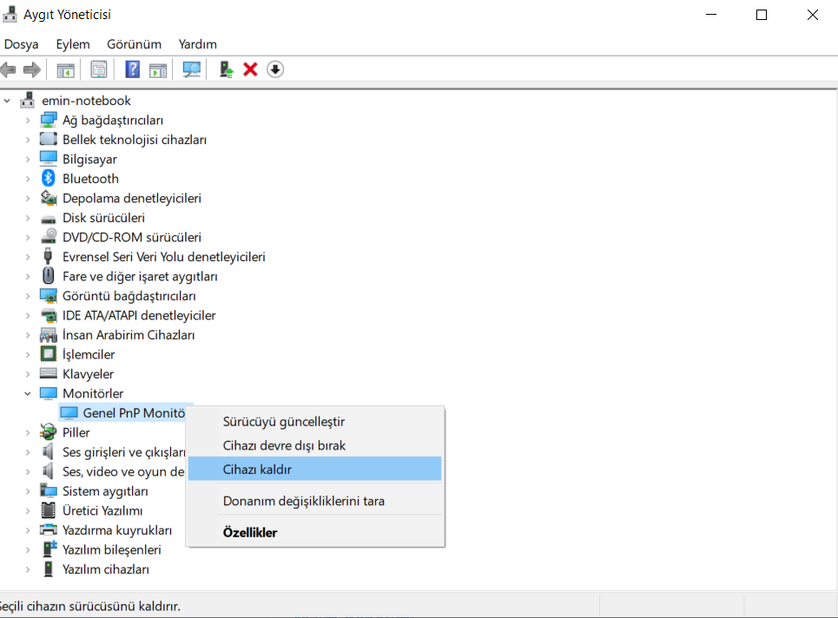Select the Bilgisayar label

point(89,159)
